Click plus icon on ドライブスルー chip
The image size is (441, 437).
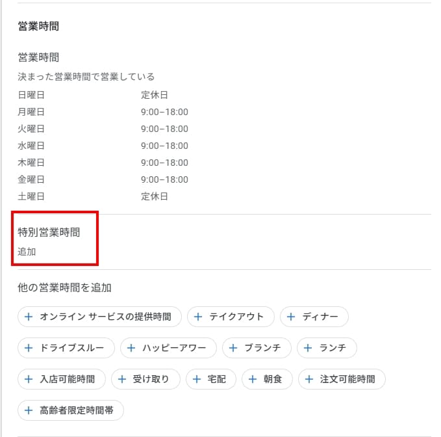click(x=29, y=348)
